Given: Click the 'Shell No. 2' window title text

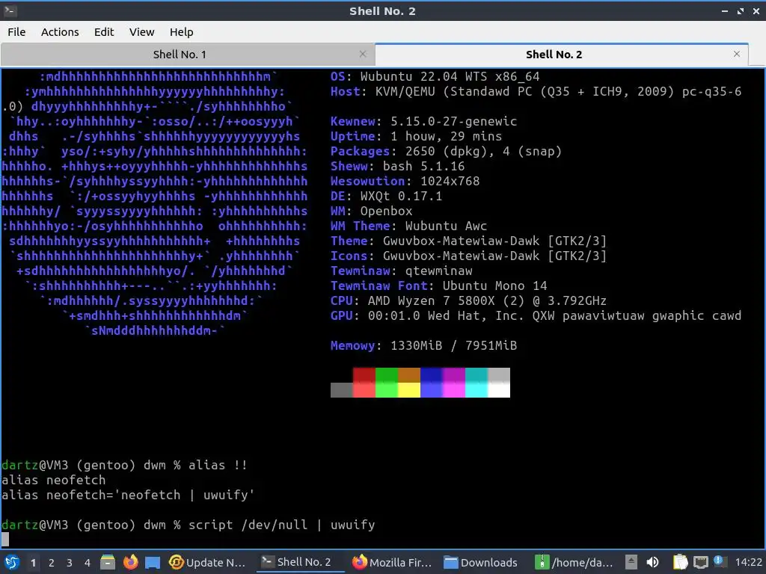Looking at the screenshot, I should [382, 10].
